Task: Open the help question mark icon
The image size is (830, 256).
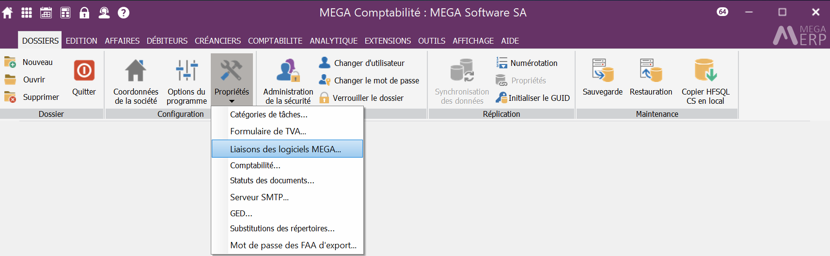Action: (124, 13)
